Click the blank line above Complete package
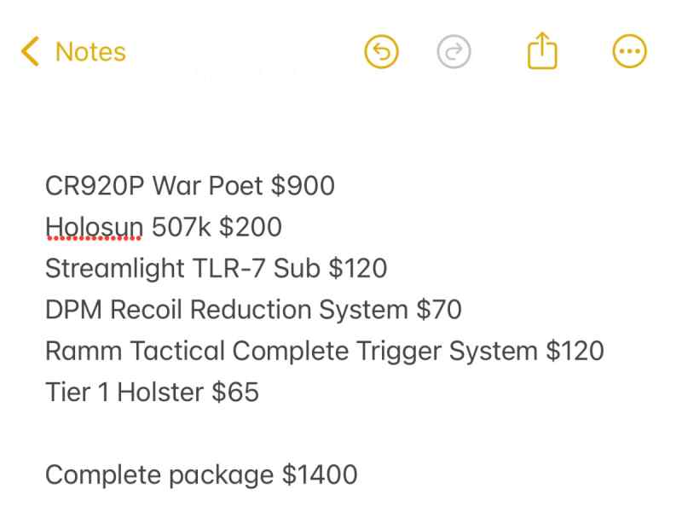This screenshot has height=524, width=682. tap(341, 434)
